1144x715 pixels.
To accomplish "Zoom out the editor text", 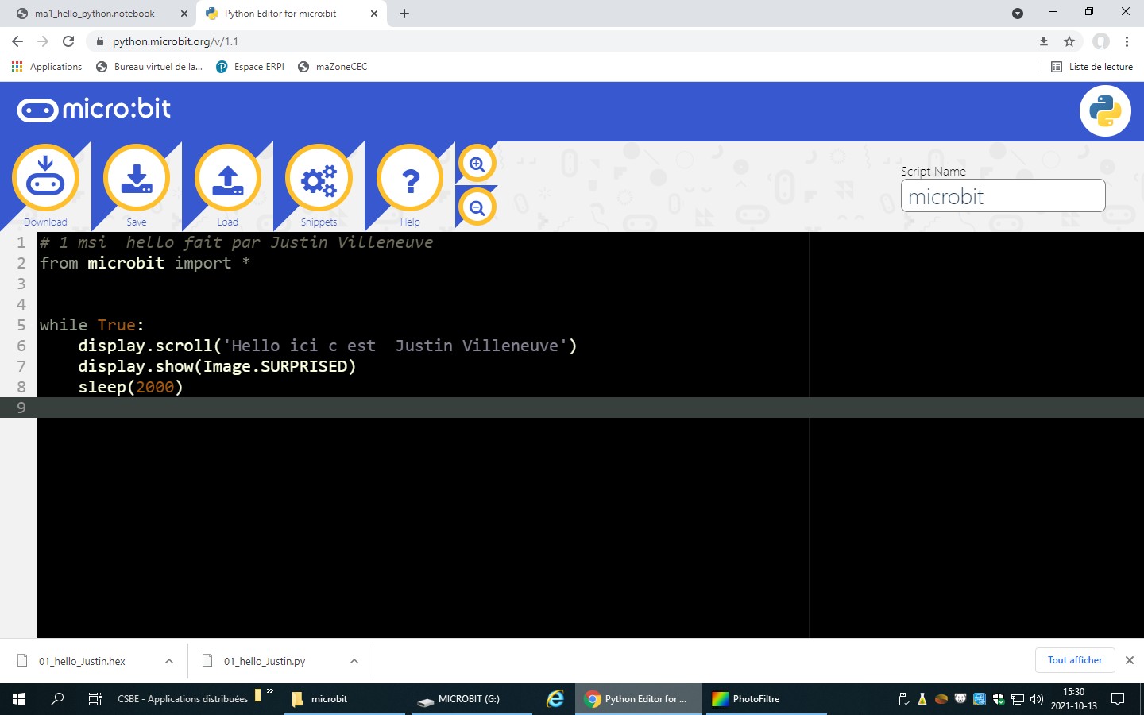I will click(477, 208).
